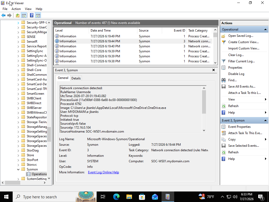Click the Save All Events As disk icon
The image size is (269, 202).
click(223, 87)
